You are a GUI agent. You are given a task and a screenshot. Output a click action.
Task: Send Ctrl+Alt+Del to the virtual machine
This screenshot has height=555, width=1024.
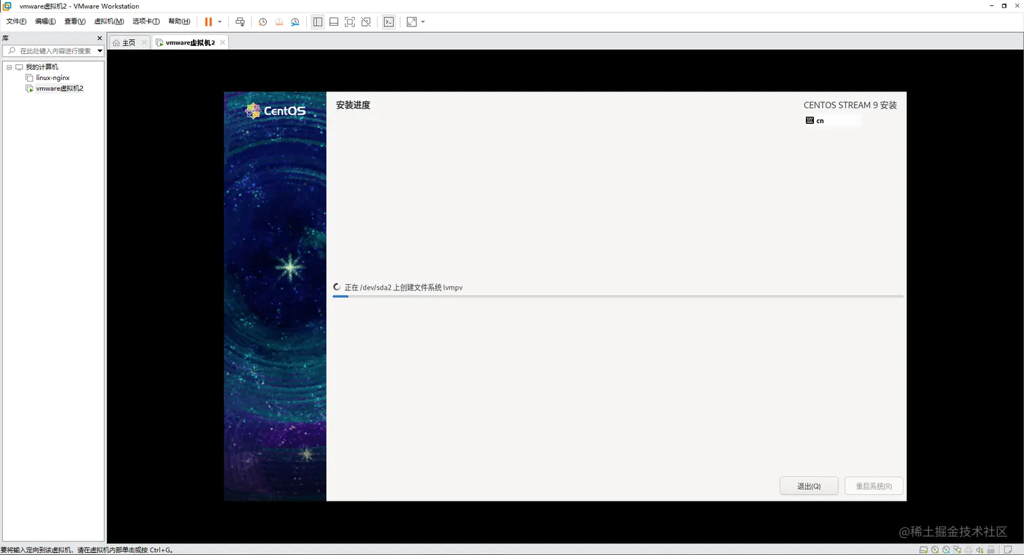point(240,22)
